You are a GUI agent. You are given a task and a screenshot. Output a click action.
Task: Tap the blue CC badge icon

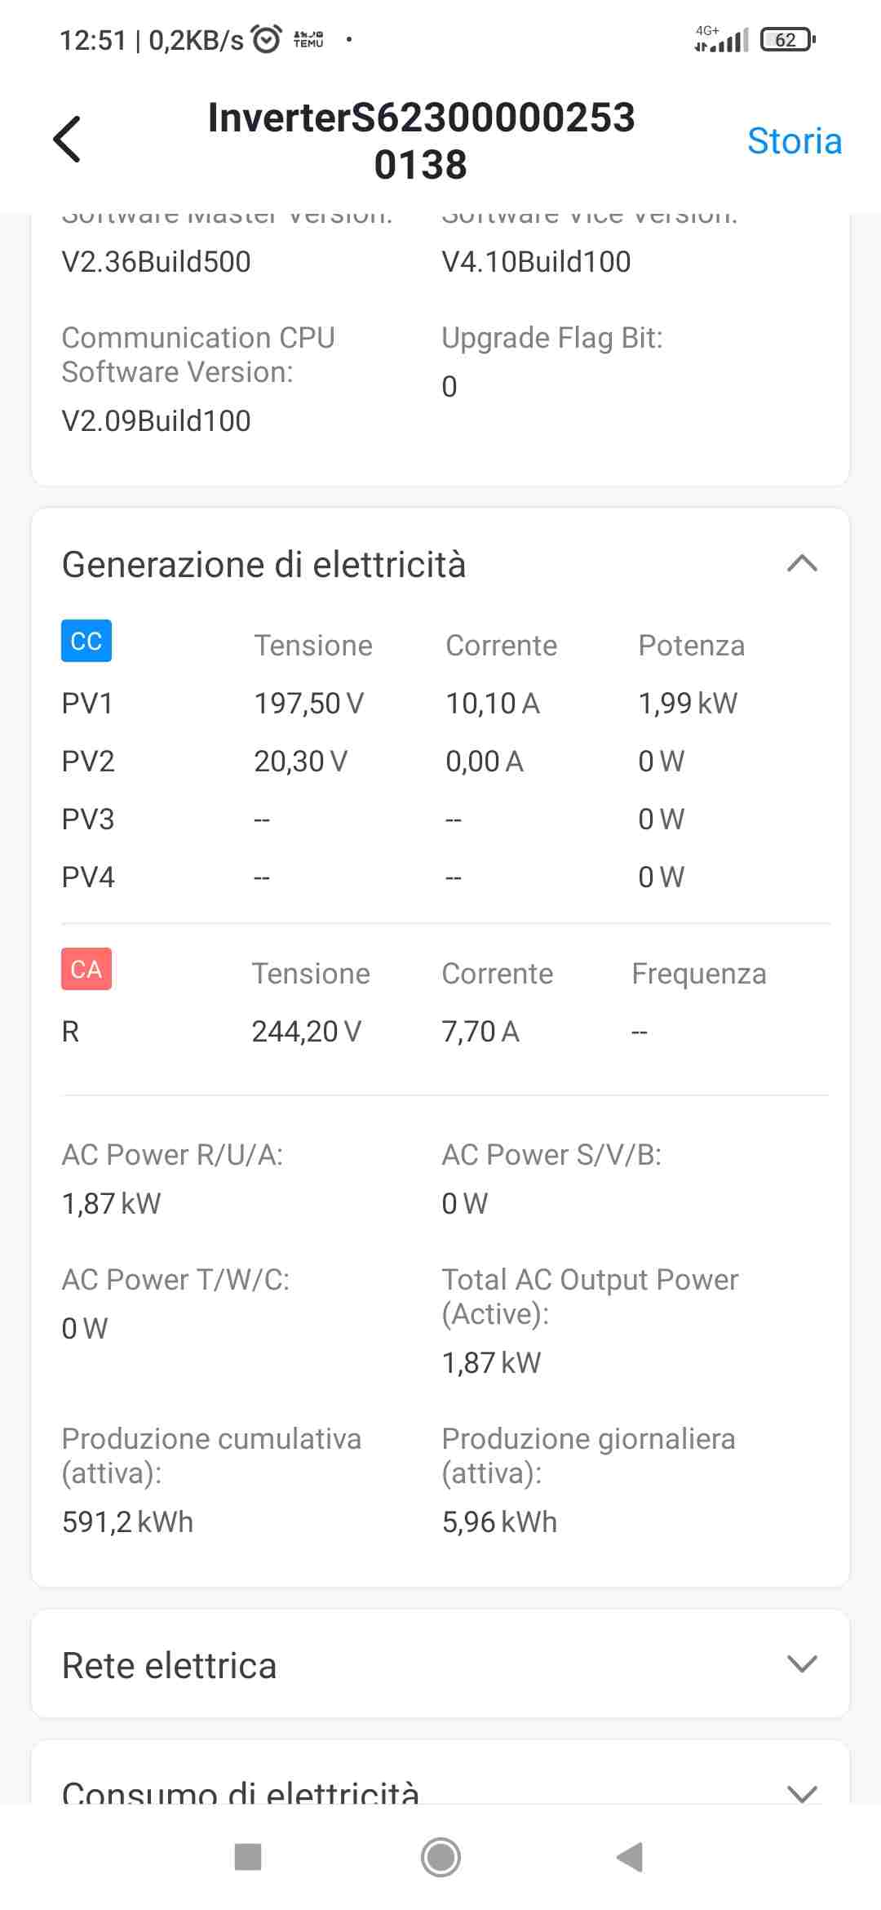point(86,641)
